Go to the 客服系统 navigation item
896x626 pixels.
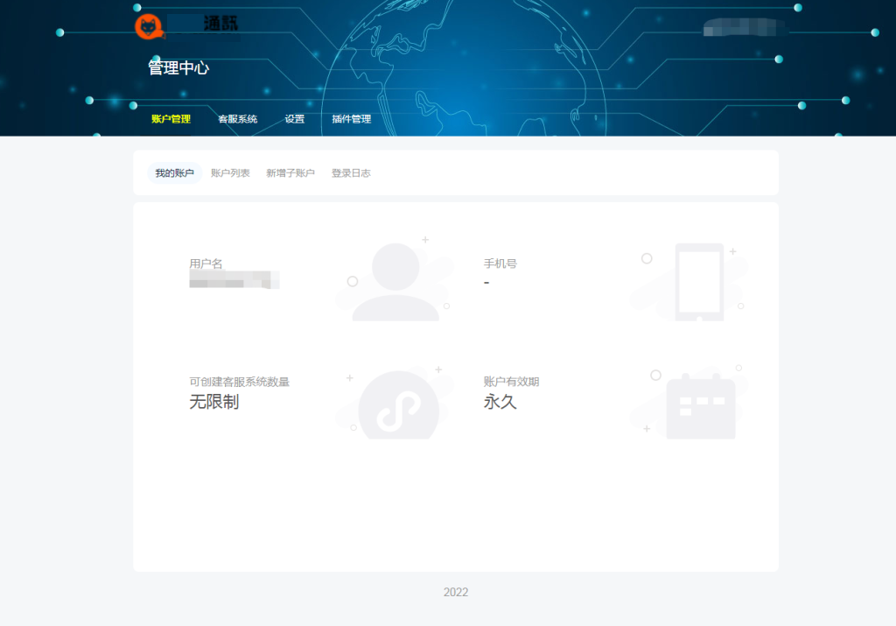pos(237,119)
